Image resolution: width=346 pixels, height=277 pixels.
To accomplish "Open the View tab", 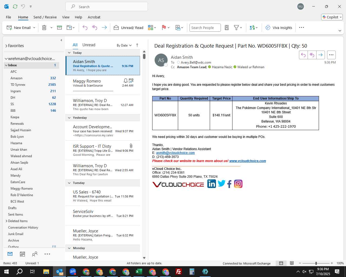I will pyautogui.click(x=66, y=17).
